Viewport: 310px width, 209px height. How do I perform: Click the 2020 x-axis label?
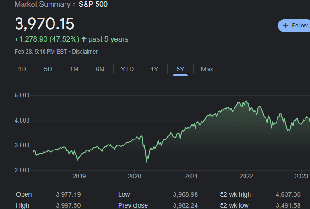135,176
